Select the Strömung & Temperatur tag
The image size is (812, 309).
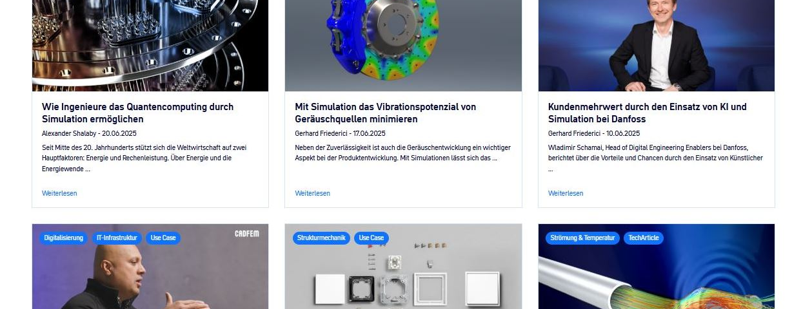(583, 238)
